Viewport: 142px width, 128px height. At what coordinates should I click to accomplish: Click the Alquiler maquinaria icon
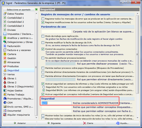5,115
